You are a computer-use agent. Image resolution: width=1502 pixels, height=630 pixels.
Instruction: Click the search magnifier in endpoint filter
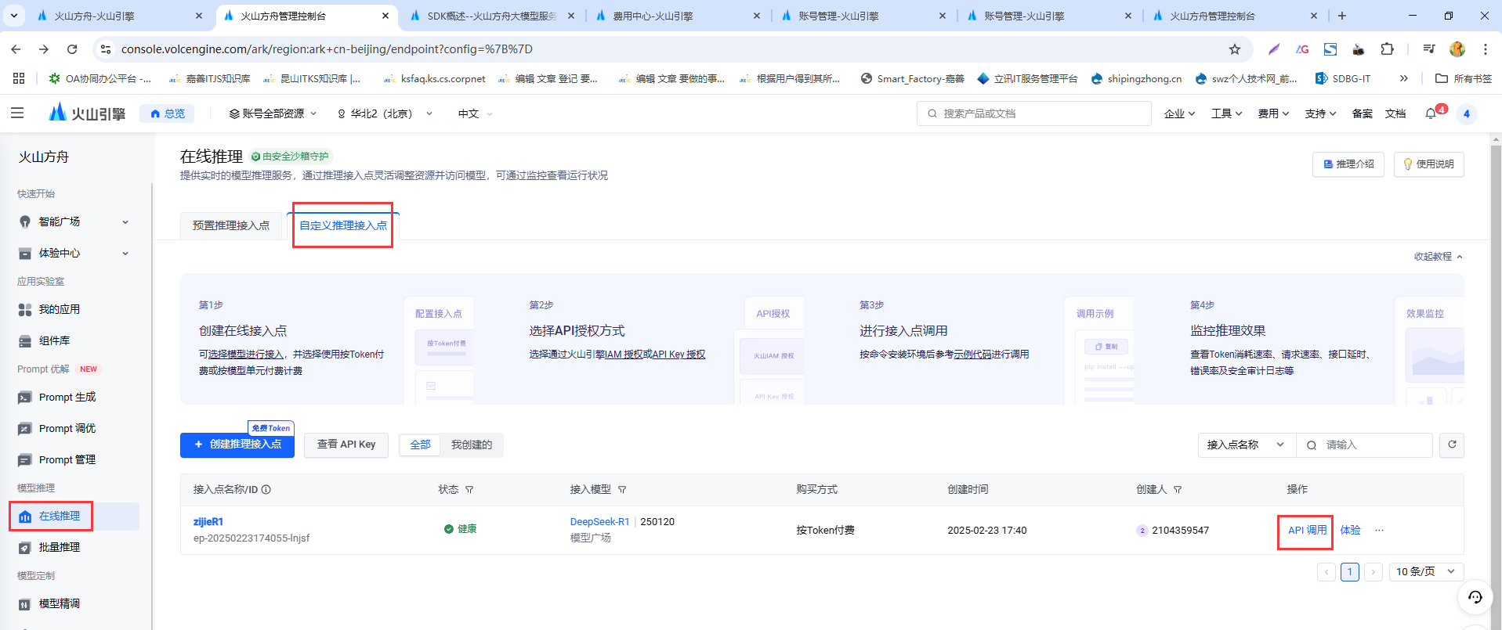point(1312,445)
